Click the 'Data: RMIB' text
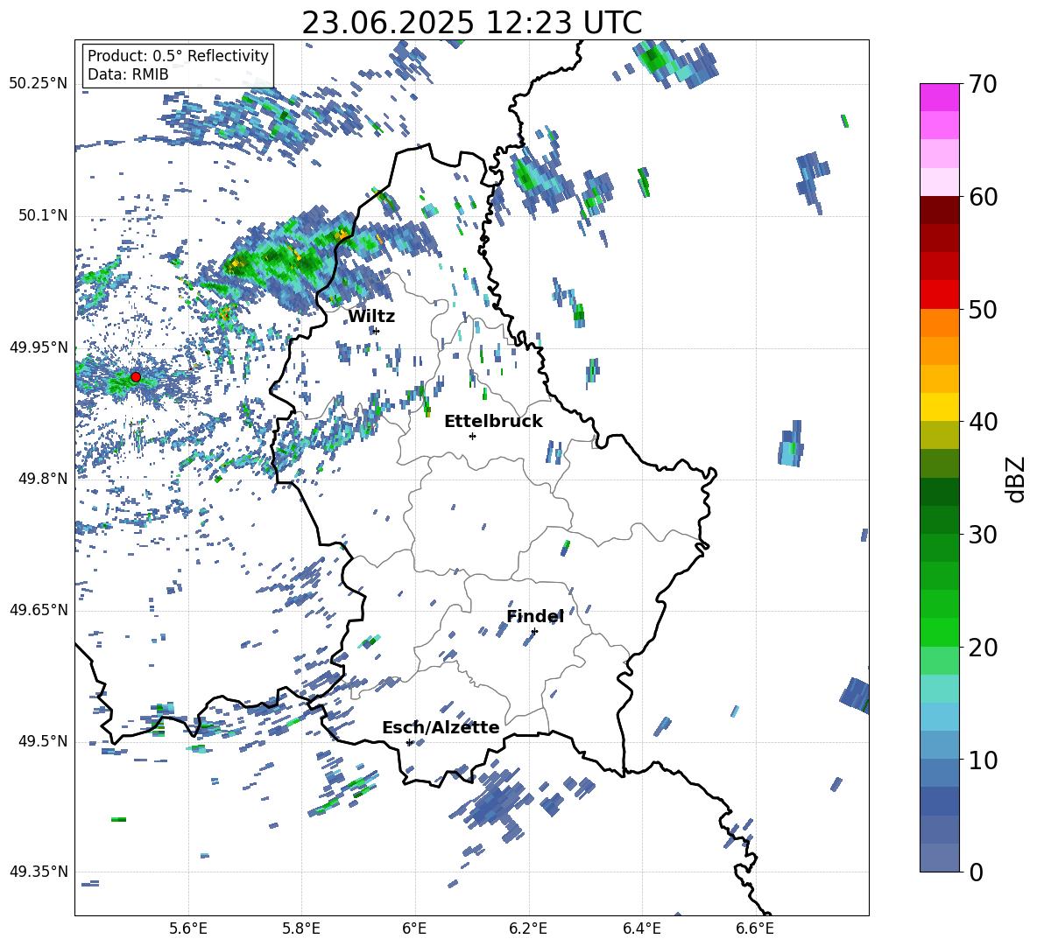Viewport: 1037px width, 946px height. 128,74
